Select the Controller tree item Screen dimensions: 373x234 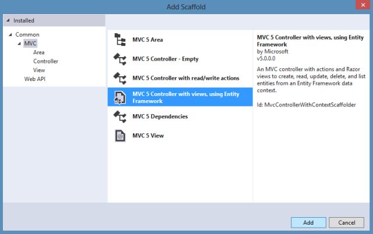click(x=45, y=61)
